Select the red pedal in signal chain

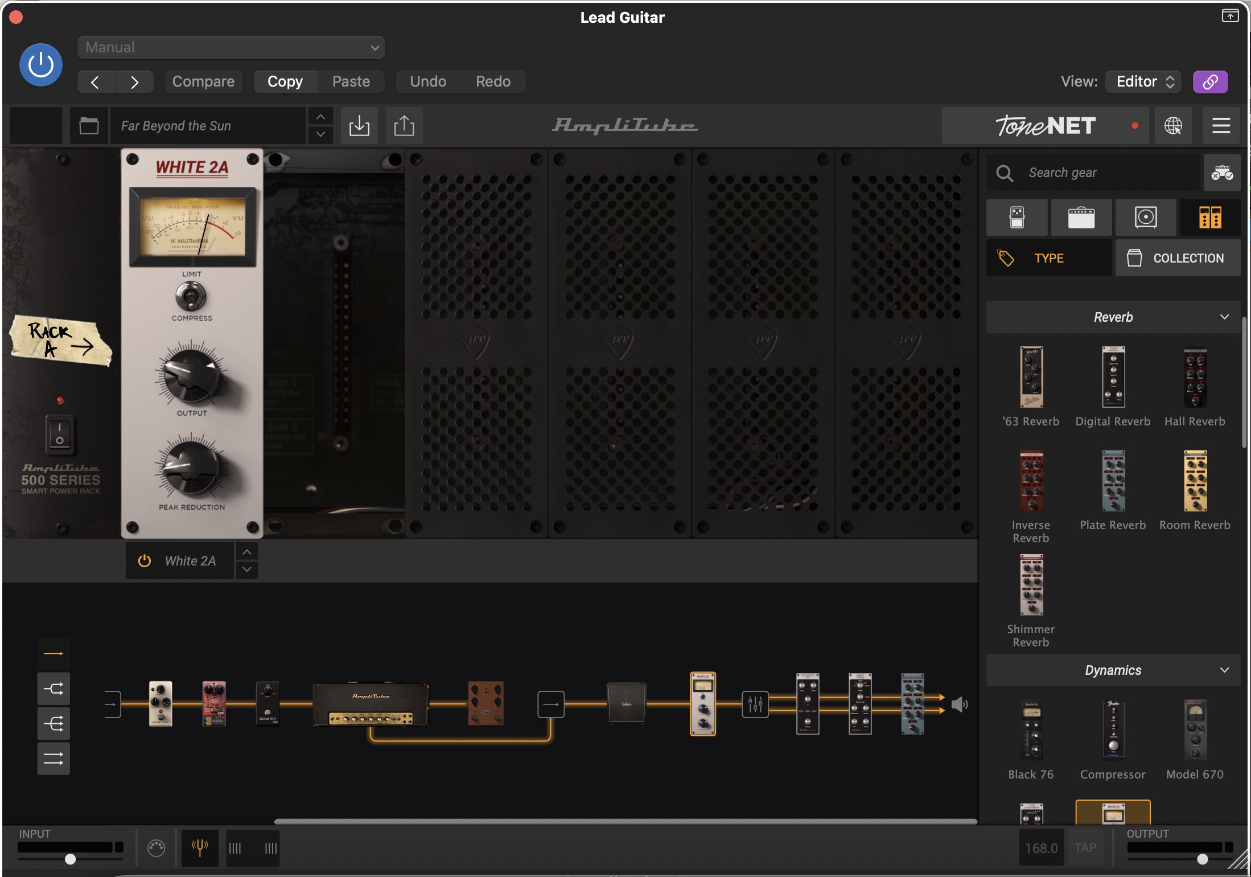click(214, 704)
